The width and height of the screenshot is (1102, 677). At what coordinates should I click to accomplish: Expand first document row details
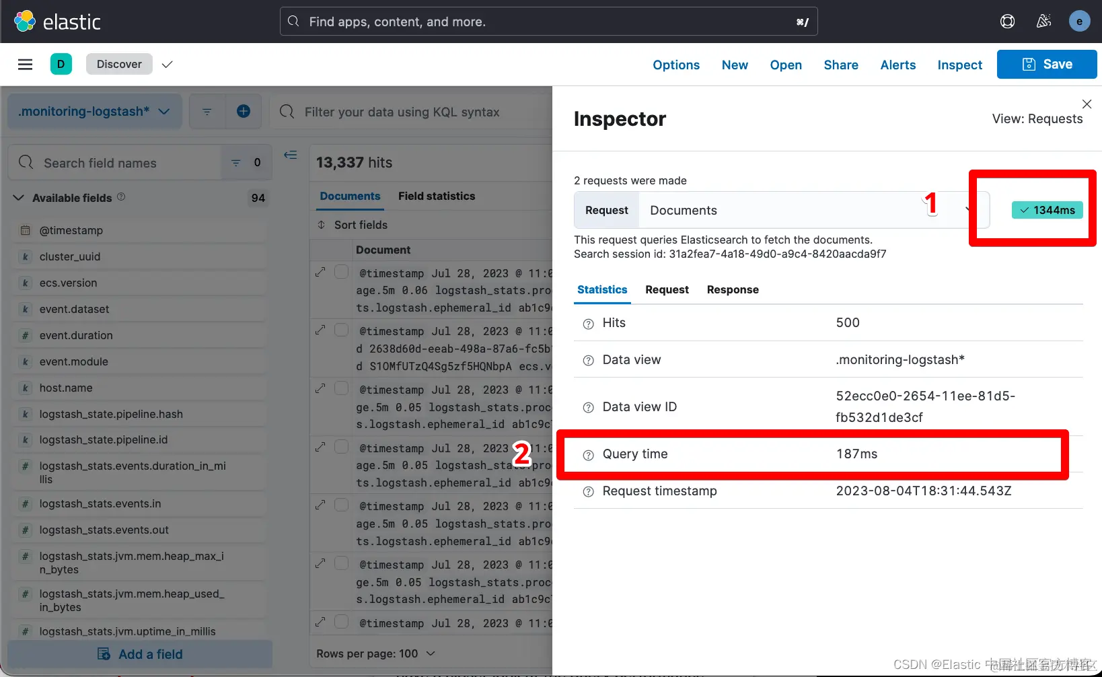[320, 272]
